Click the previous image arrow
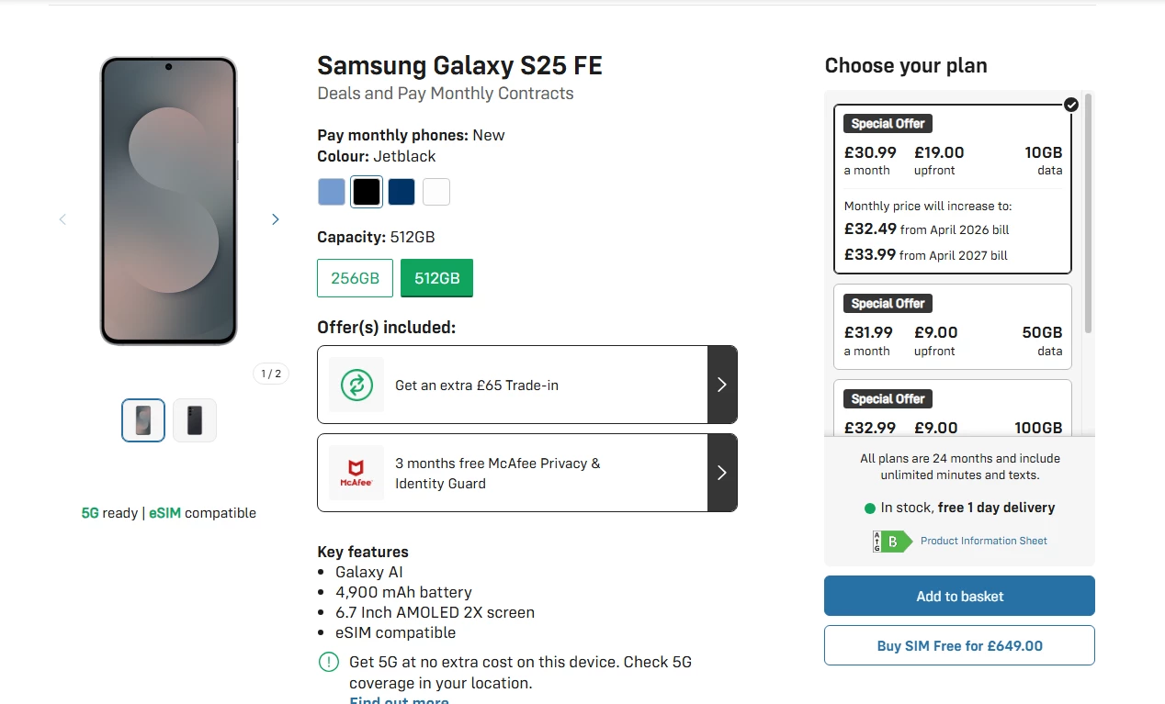The width and height of the screenshot is (1165, 704). click(x=62, y=219)
